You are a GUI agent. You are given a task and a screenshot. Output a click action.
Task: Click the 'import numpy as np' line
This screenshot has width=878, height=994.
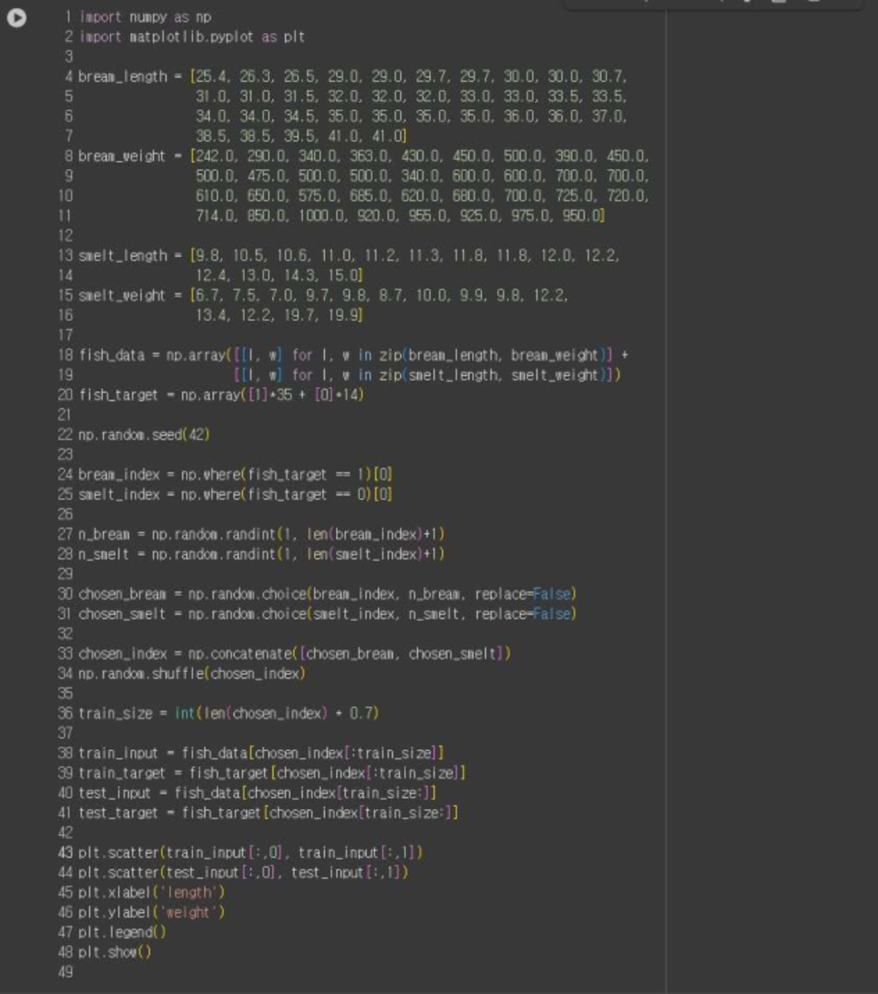[x=145, y=17]
